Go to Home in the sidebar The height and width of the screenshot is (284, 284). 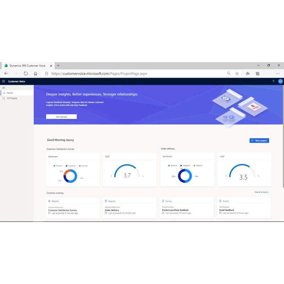pos(17,93)
